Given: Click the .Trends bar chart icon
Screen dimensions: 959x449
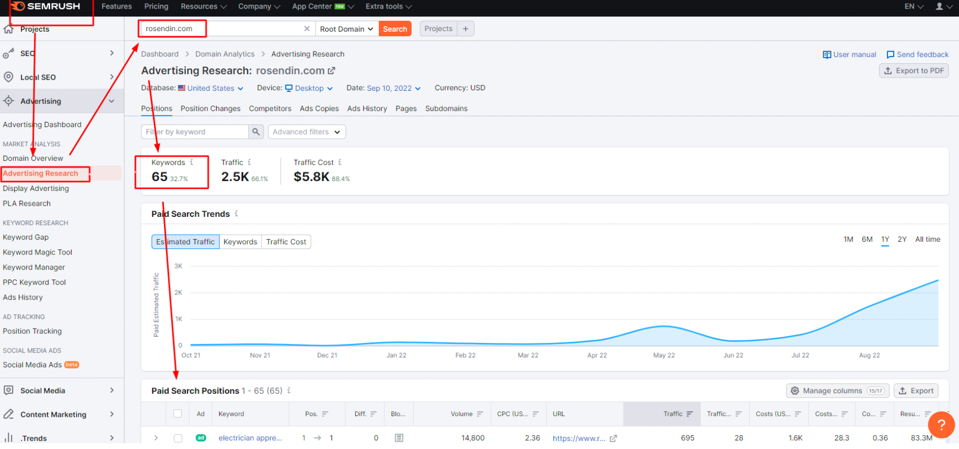Looking at the screenshot, I should click(x=9, y=438).
